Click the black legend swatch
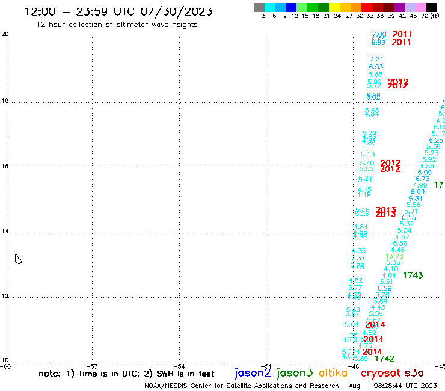This screenshot has width=445, height=391. click(x=431, y=7)
